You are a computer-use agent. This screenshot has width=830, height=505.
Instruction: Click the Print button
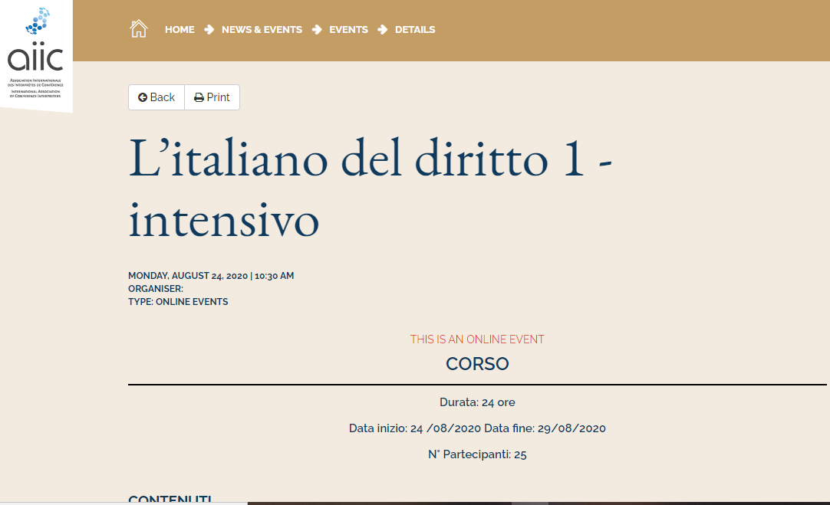(212, 97)
